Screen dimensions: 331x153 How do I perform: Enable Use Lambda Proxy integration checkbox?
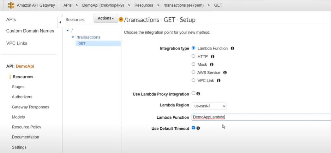(x=193, y=93)
